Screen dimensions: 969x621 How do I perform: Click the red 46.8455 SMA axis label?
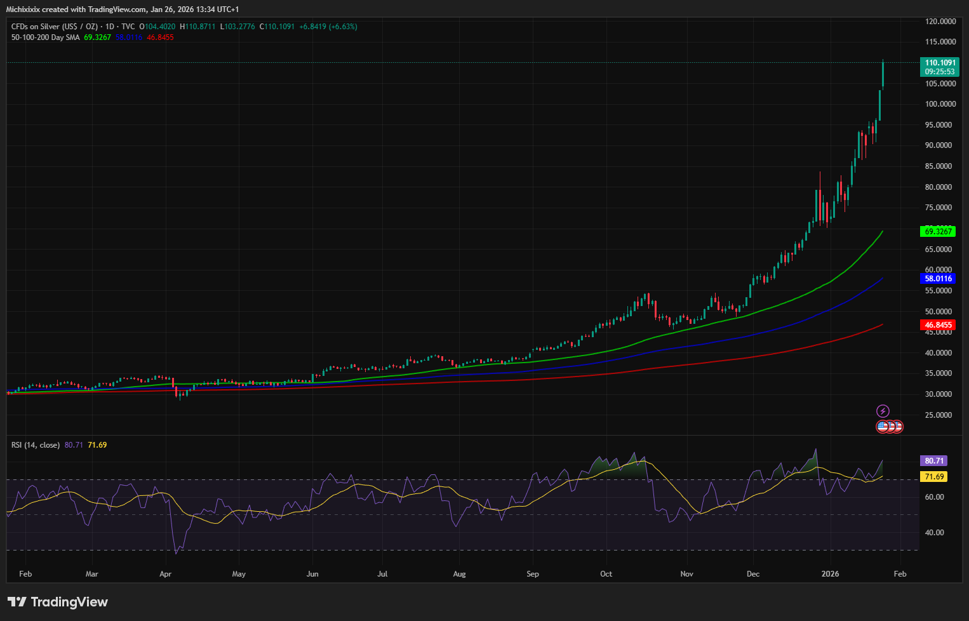(937, 325)
